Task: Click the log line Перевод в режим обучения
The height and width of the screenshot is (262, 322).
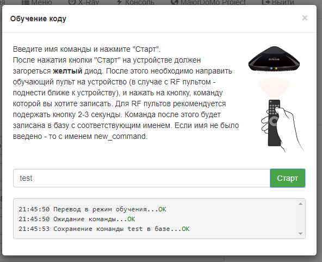Action: pyautogui.click(x=92, y=209)
